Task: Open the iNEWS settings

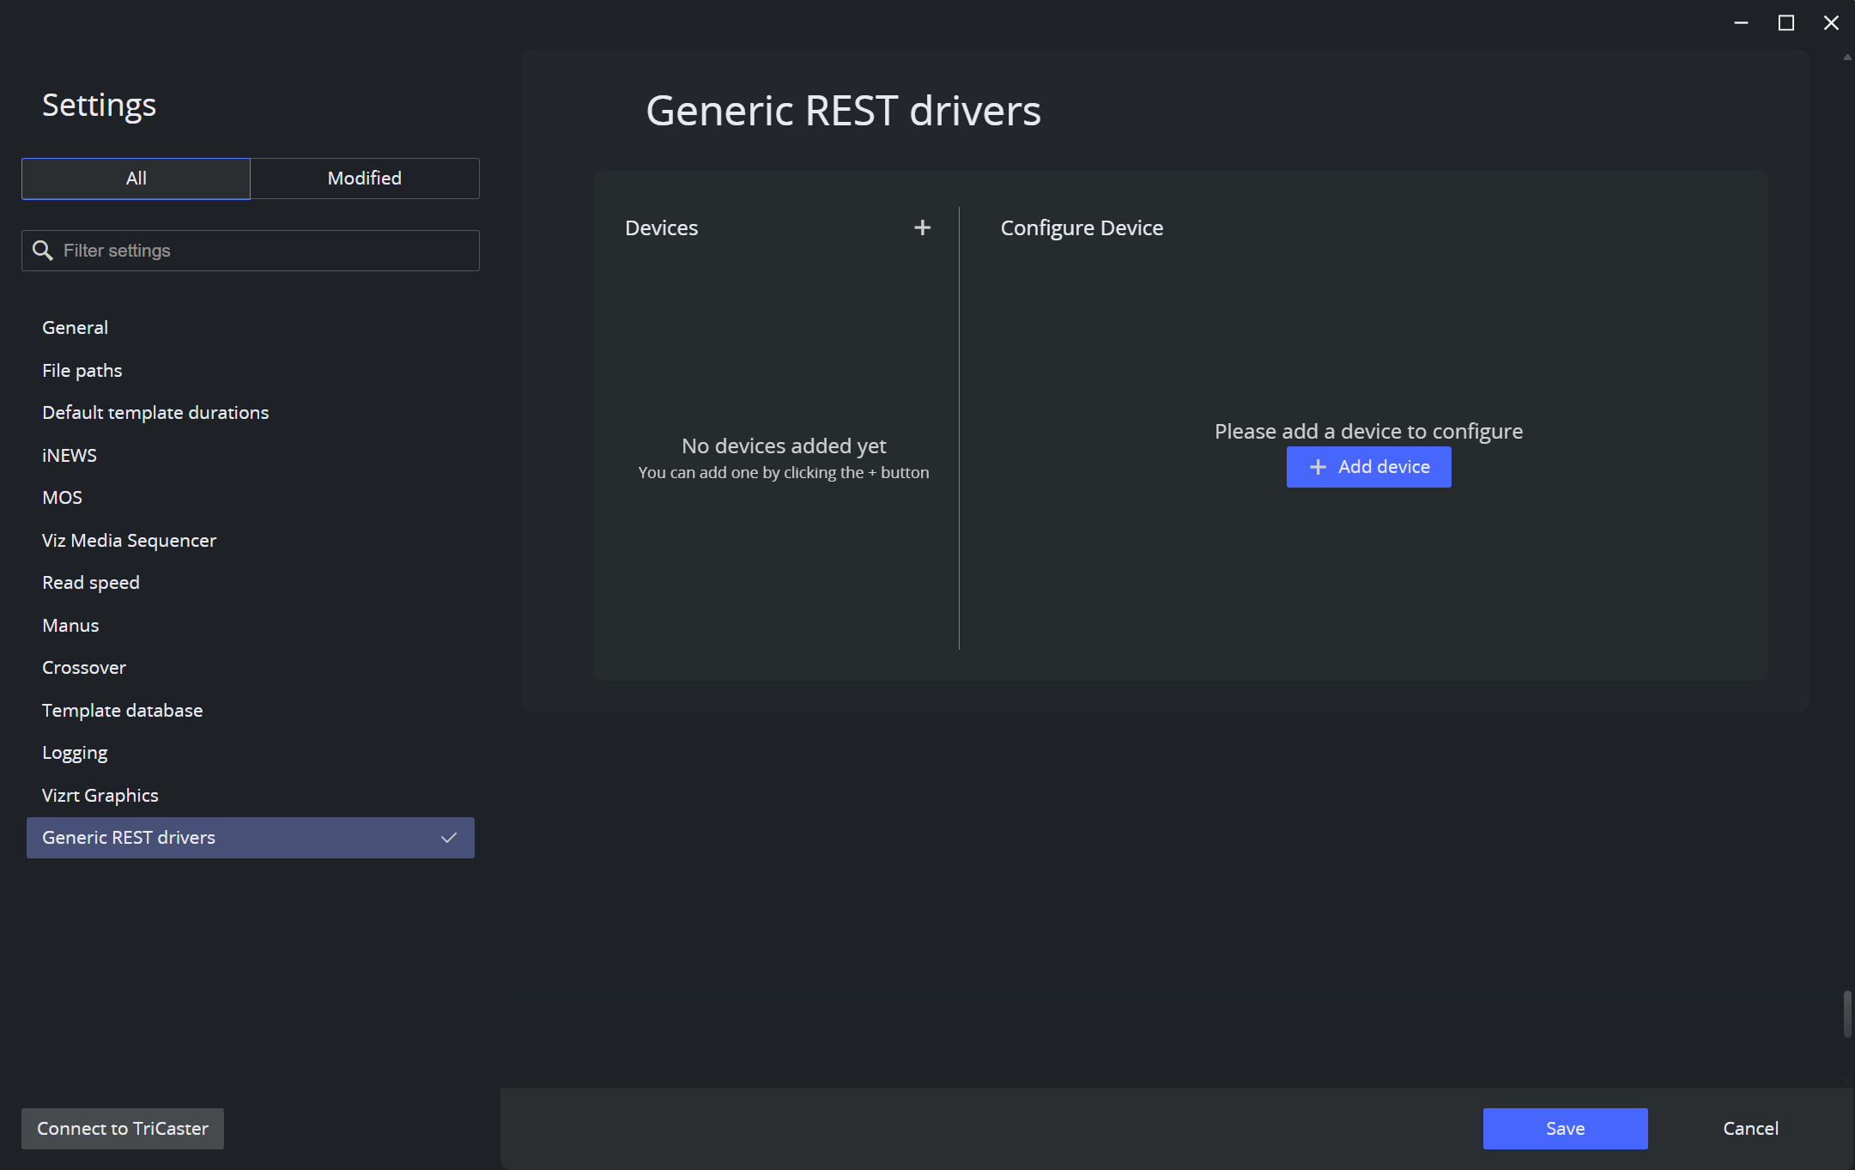Action: tap(70, 456)
